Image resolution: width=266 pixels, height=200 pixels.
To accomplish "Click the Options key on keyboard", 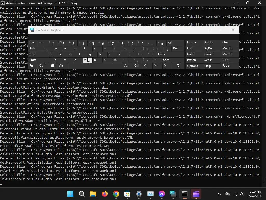I will tap(194, 66).
